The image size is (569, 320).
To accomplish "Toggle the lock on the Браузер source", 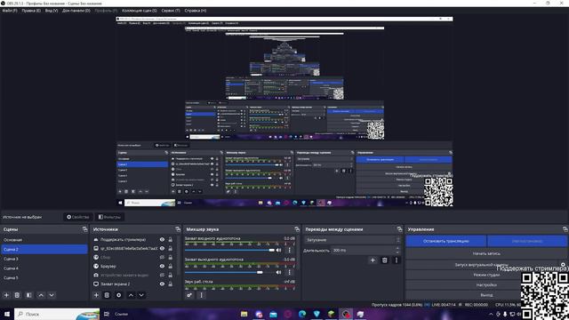I will click(170, 267).
